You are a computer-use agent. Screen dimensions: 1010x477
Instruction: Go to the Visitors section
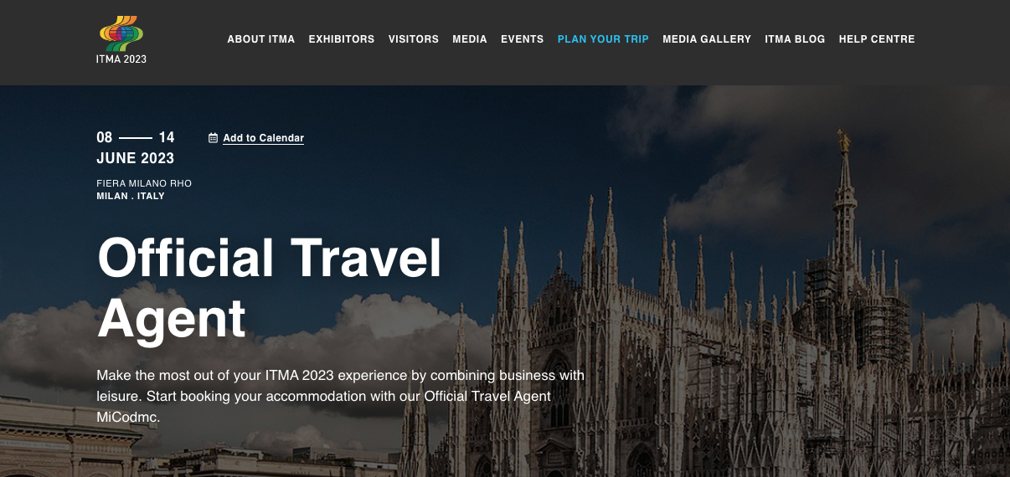click(414, 39)
